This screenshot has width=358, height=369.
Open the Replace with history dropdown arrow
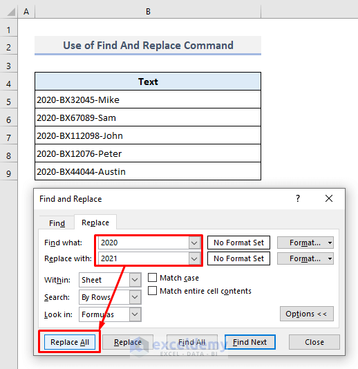194,258
